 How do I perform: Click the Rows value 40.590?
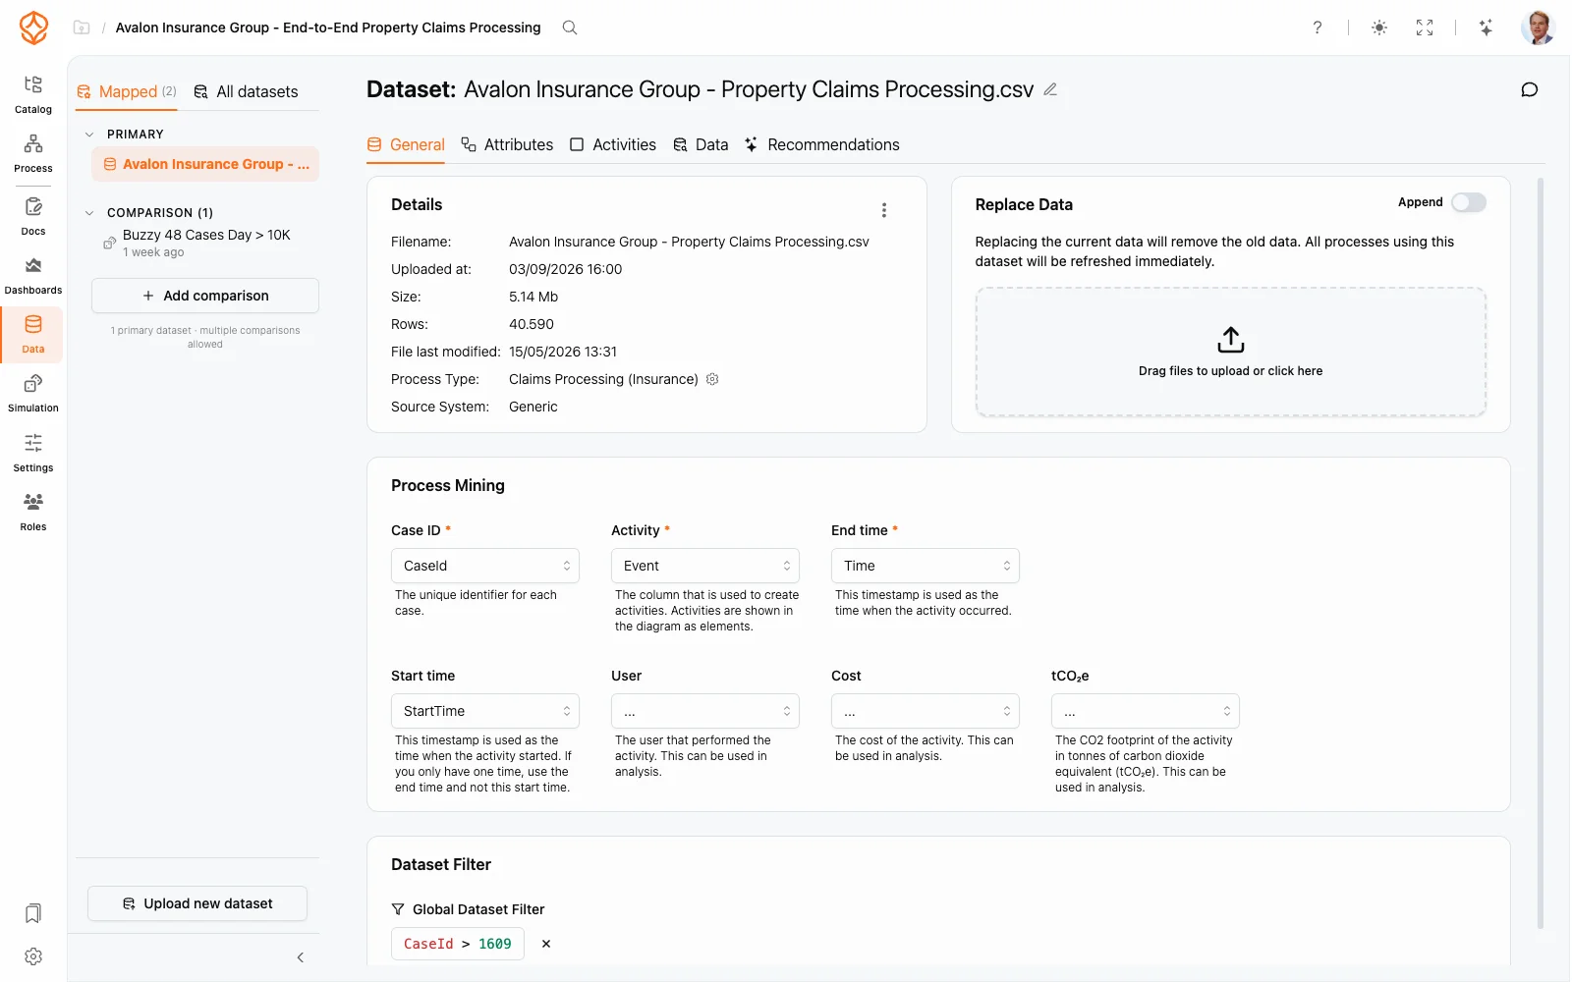click(532, 324)
